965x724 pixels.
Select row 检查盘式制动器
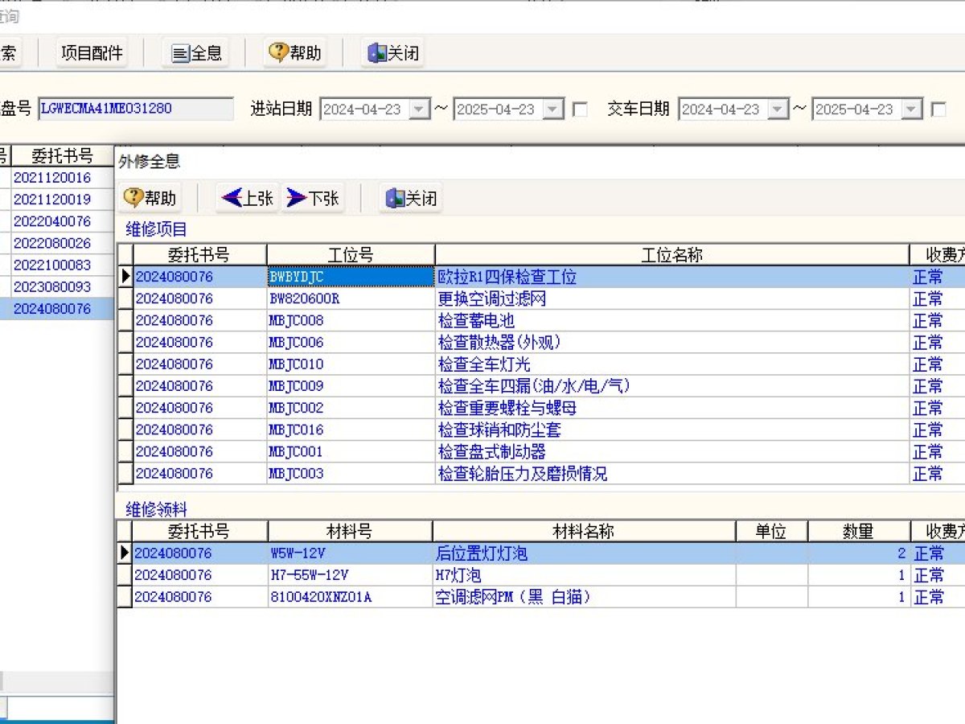672,451
